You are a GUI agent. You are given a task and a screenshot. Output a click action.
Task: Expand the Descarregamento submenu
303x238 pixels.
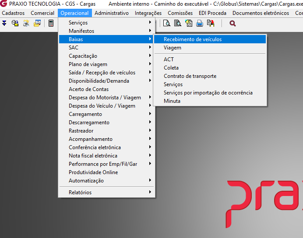107,122
